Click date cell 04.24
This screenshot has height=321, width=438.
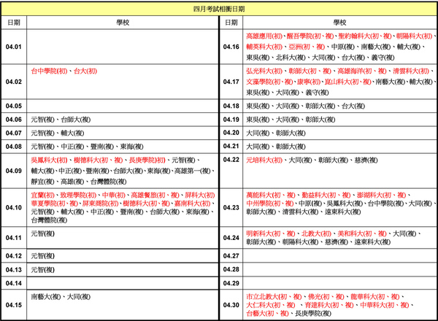(x=231, y=238)
